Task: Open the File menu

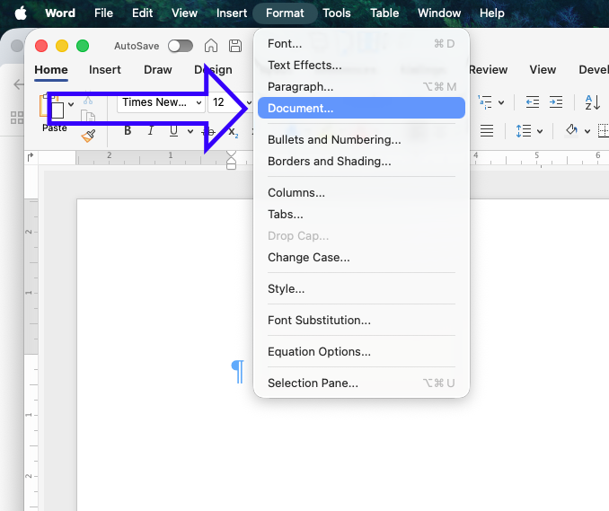Action: [103, 13]
